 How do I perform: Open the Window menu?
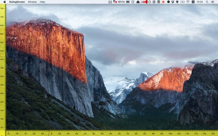pos(32,2)
